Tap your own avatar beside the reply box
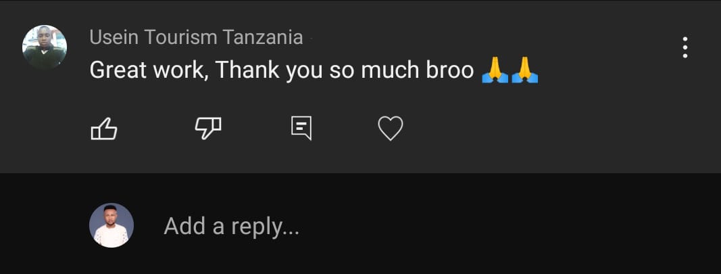Image resolution: width=721 pixels, height=274 pixels. 111,225
